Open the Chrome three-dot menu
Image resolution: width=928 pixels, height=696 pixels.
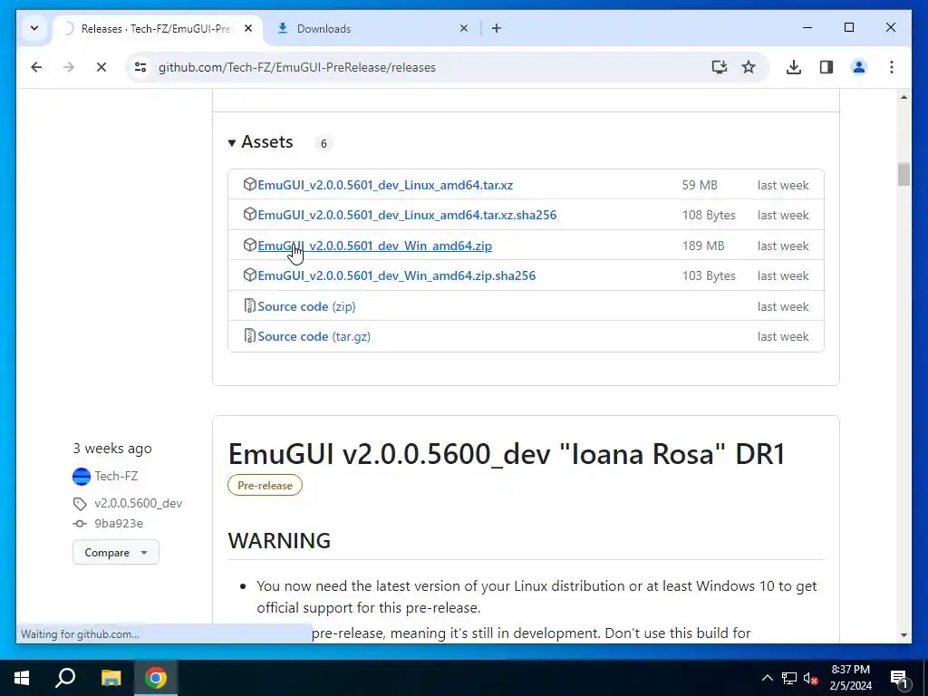892,67
